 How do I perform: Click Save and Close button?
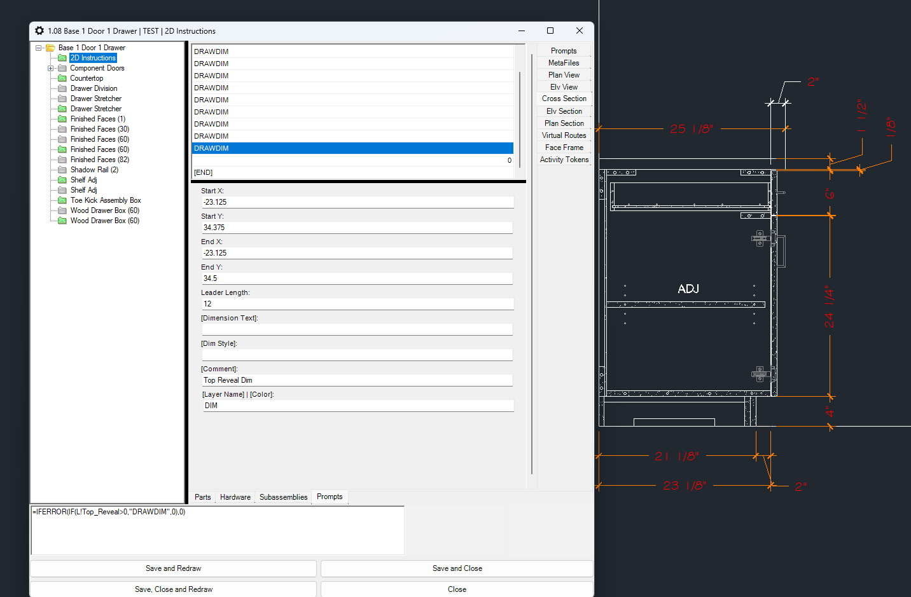point(457,568)
